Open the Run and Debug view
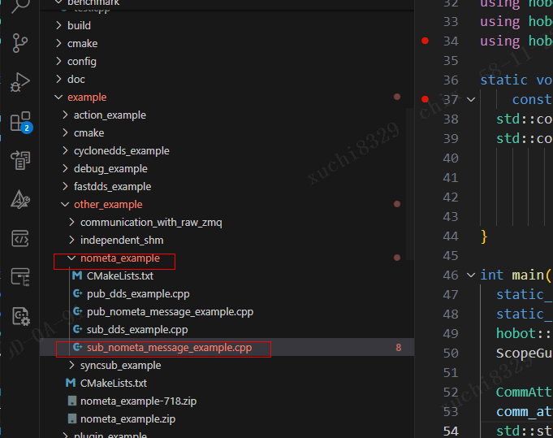The height and width of the screenshot is (438, 553). click(20, 81)
